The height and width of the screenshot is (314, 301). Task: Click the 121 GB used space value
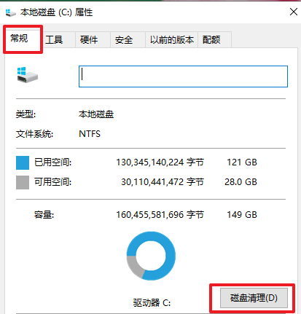(242, 162)
